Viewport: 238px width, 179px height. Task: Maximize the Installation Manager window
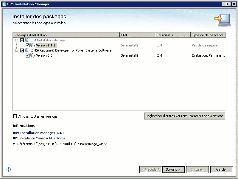(x=229, y=4)
